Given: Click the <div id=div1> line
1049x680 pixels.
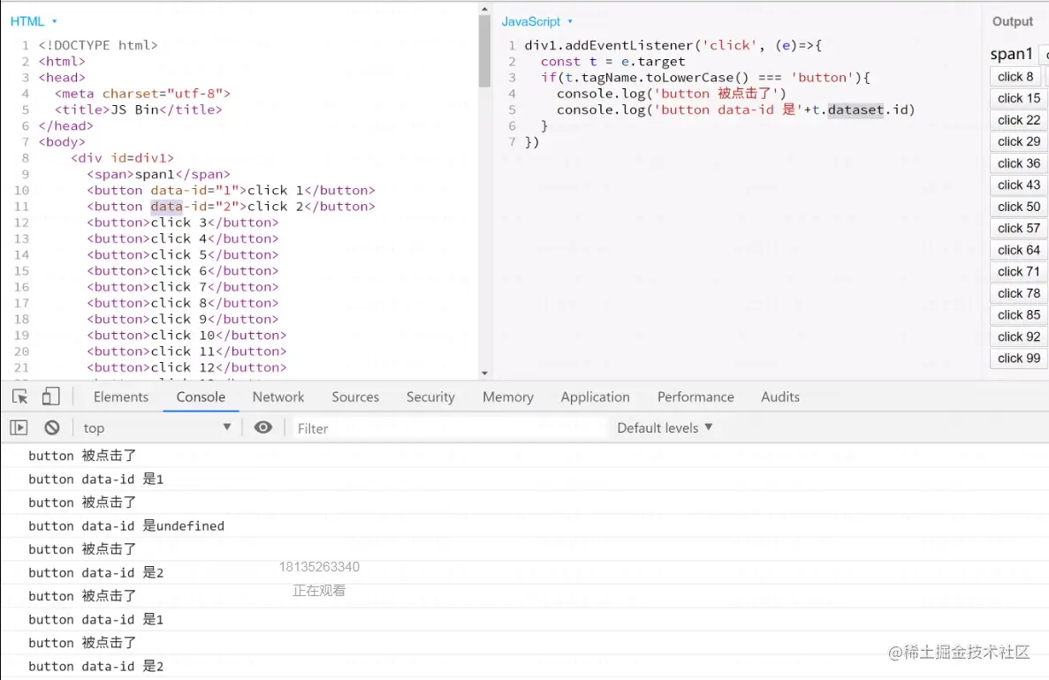Looking at the screenshot, I should click(x=123, y=158).
